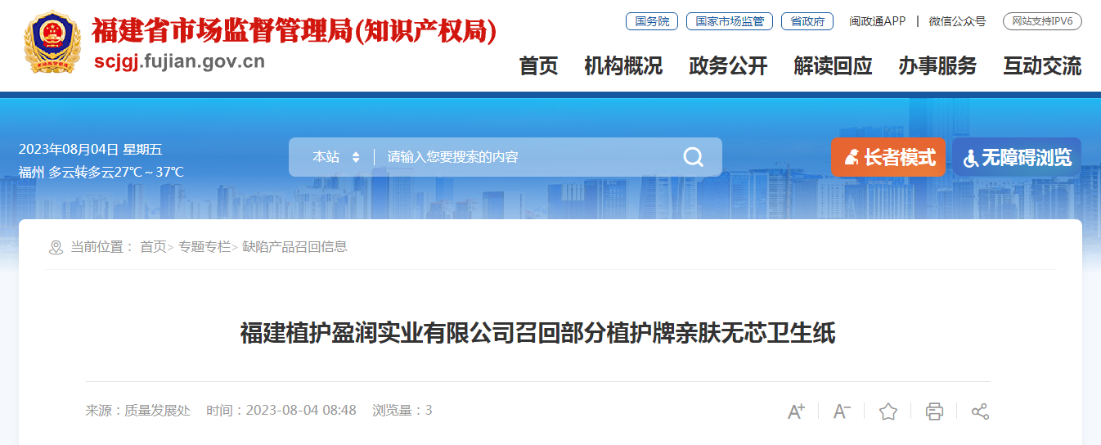Open the 办事服务 navigation menu
This screenshot has width=1101, height=445.
pyautogui.click(x=937, y=66)
